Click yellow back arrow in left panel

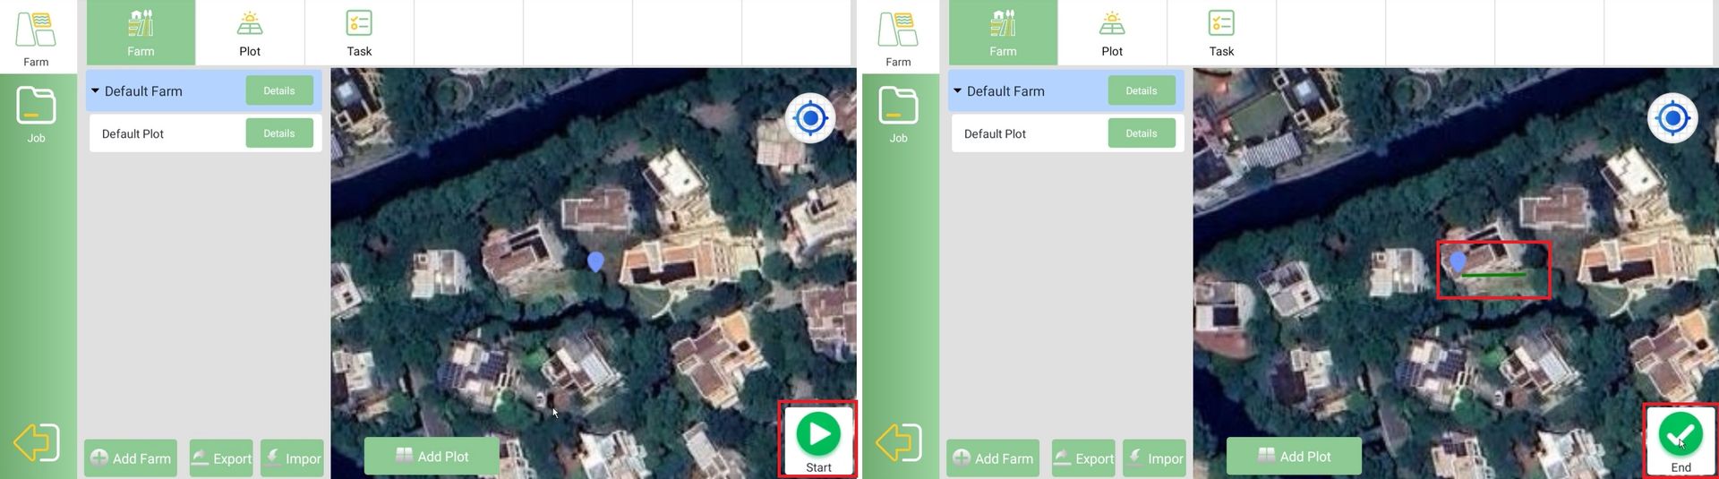[37, 442]
